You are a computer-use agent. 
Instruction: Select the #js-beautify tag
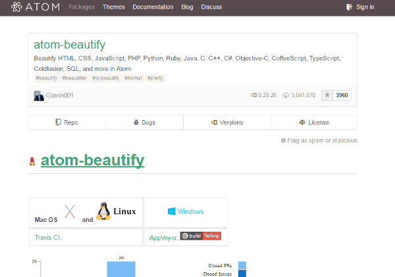click(106, 78)
